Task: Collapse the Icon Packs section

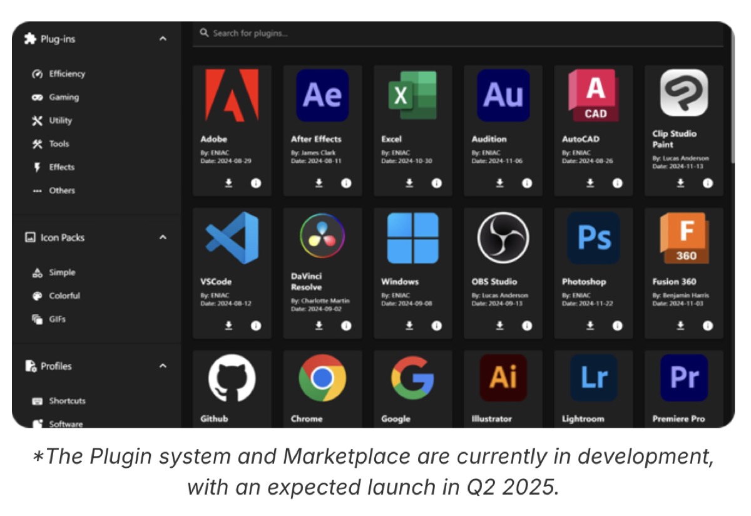Action: click(163, 238)
